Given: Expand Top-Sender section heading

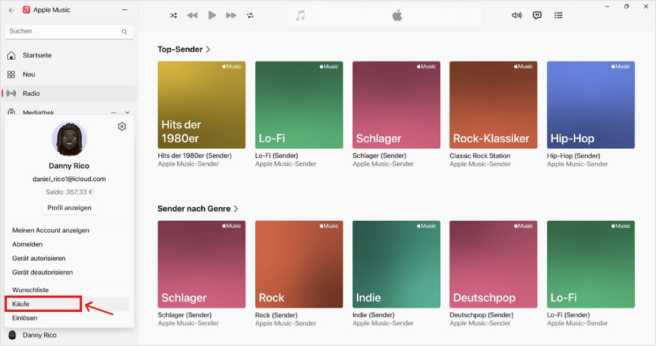Looking at the screenshot, I should tap(184, 49).
